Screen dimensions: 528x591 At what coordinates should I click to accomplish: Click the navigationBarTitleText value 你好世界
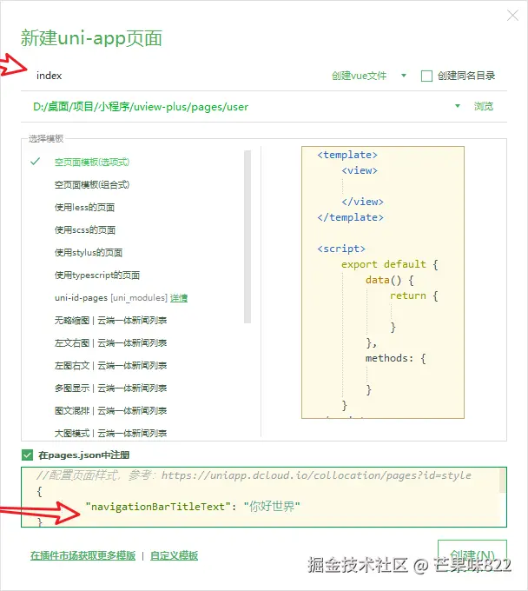(272, 507)
